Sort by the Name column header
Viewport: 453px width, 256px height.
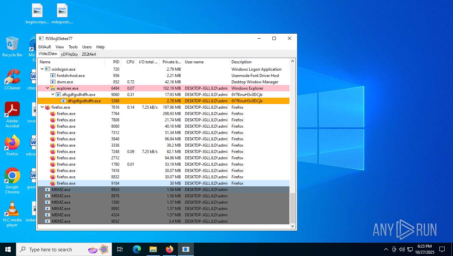[71, 62]
